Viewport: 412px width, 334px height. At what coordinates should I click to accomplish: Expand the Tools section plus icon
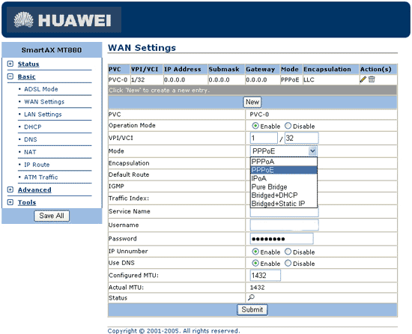10,202
